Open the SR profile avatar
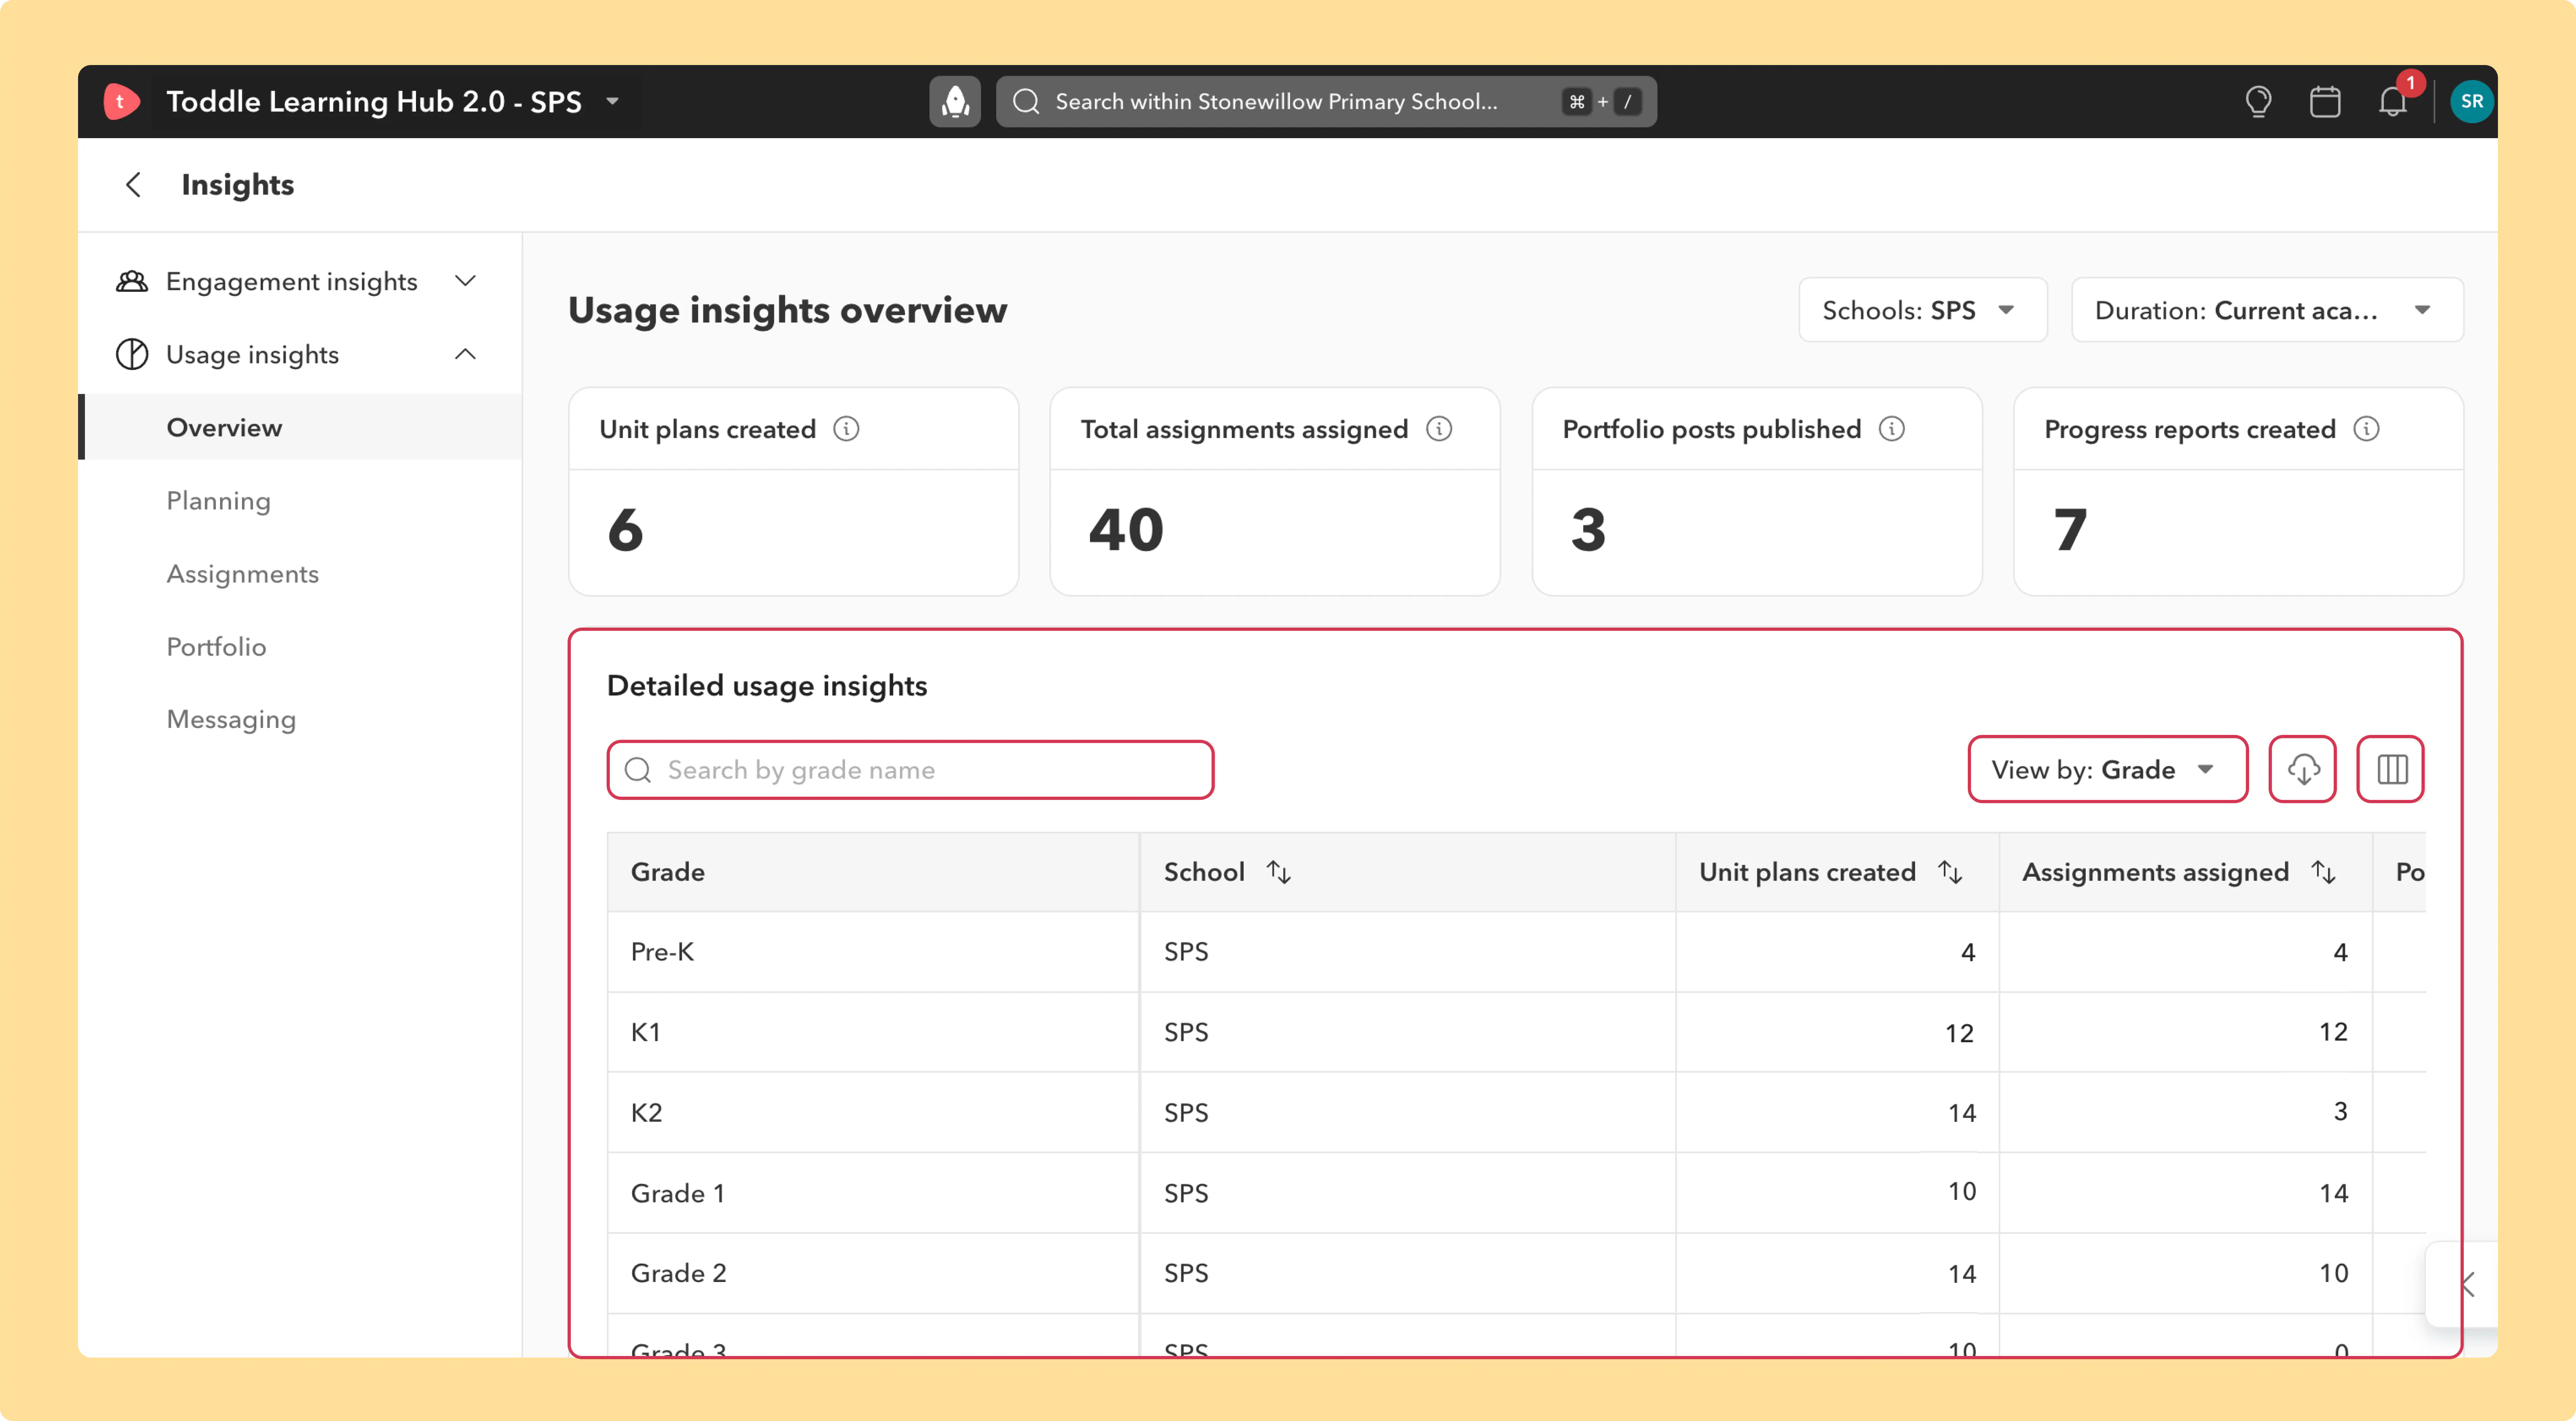 [x=2472, y=101]
